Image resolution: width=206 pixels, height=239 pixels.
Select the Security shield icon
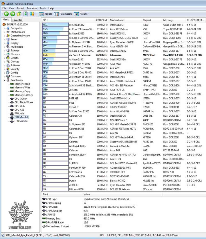click(x=8, y=69)
